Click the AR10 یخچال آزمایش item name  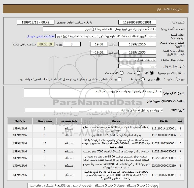coord(116,129)
